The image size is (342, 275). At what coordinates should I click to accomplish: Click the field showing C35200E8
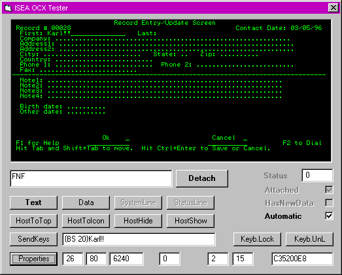tap(303, 259)
